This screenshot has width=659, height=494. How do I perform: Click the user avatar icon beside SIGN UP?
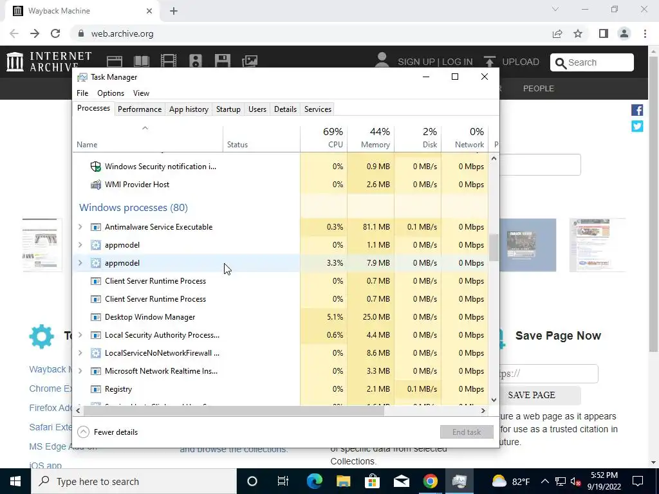(x=382, y=61)
